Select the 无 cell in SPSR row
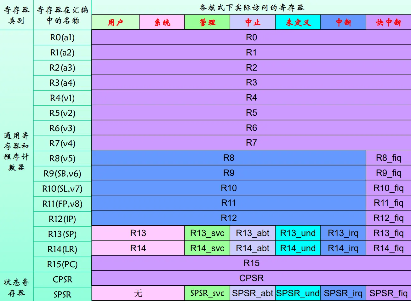This screenshot has height=301, width=411. coord(138,293)
